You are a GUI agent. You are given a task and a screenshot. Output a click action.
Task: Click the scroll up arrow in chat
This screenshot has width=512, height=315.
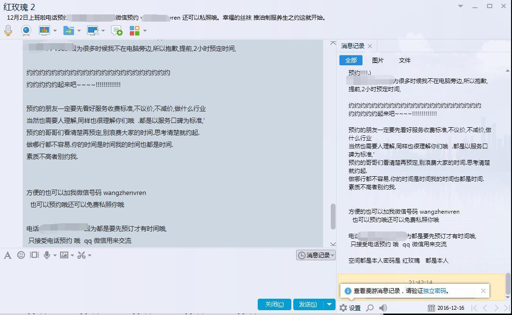click(x=333, y=43)
